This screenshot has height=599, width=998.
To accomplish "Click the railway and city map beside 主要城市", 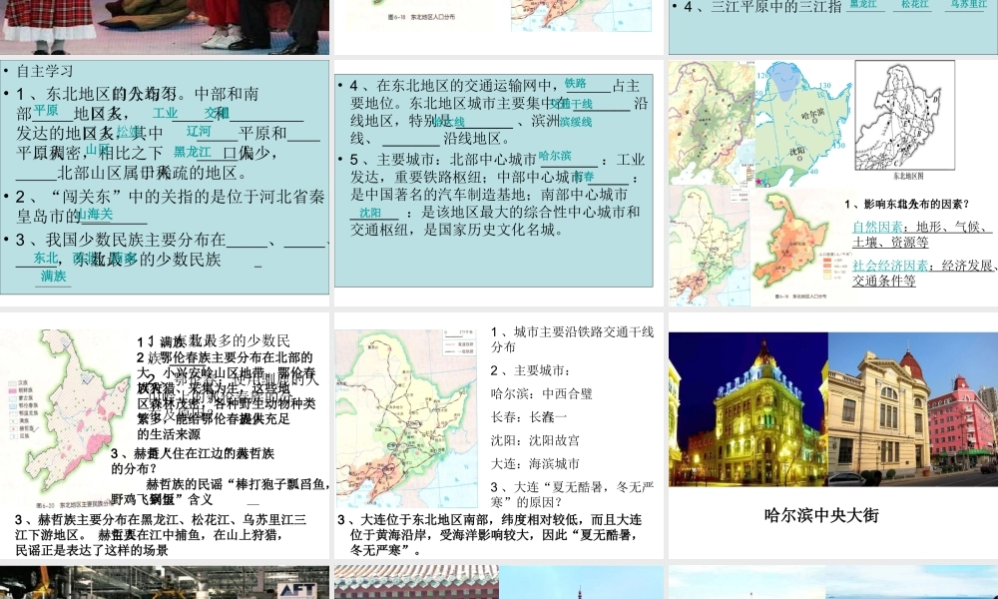I will tap(406, 418).
